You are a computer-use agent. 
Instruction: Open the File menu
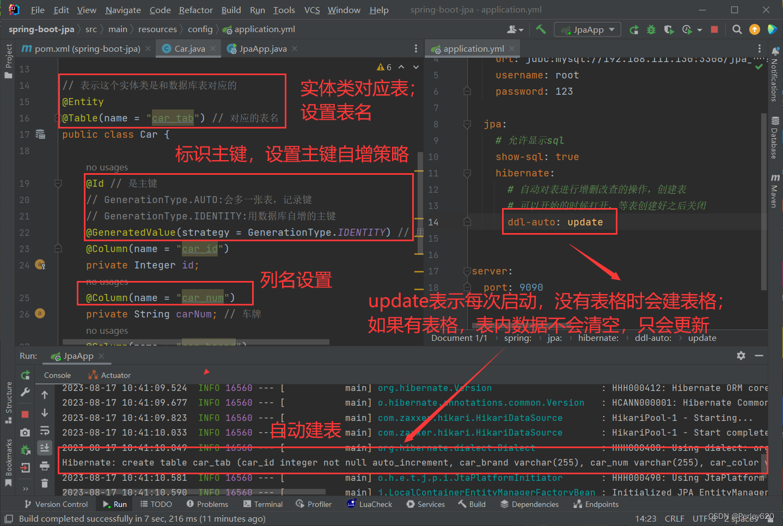click(38, 10)
